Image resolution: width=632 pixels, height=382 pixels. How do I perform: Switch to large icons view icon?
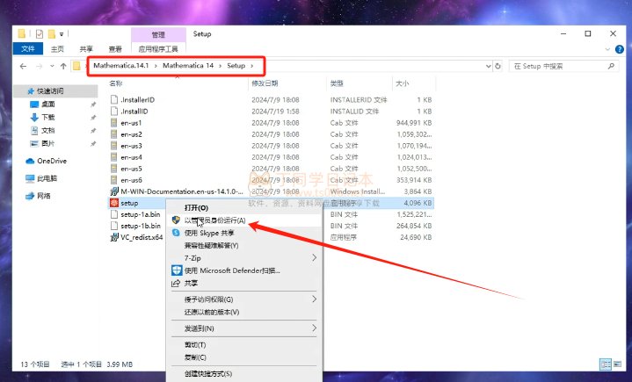pyautogui.click(x=617, y=364)
